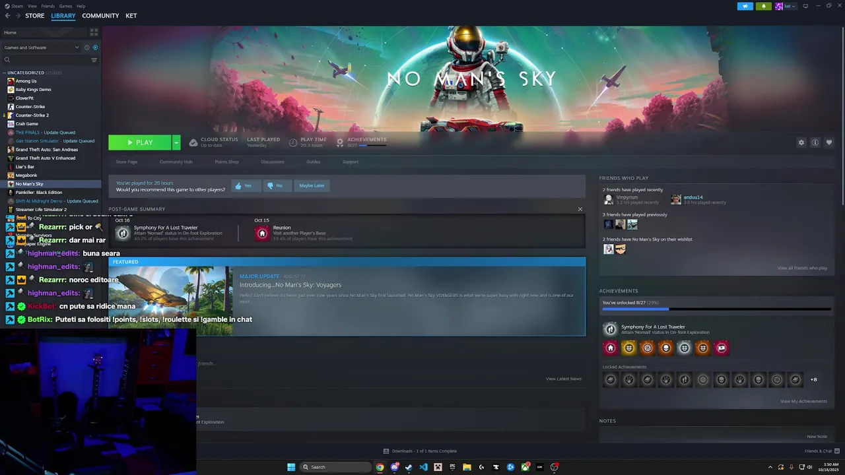The height and width of the screenshot is (475, 845).
Task: Open Visual Studio Code taskbar icon
Action: [423, 467]
